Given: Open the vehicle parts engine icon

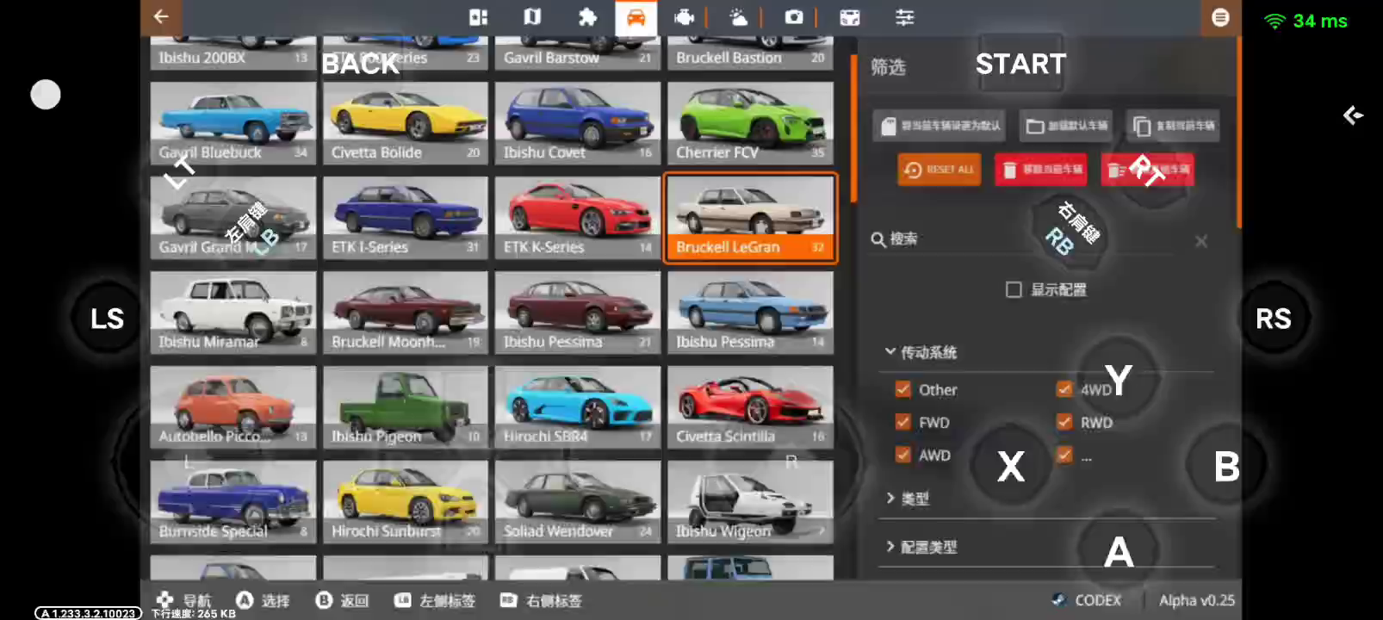Looking at the screenshot, I should [684, 17].
